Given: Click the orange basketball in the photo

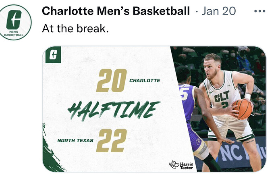Looking at the screenshot, I should click(242, 109).
